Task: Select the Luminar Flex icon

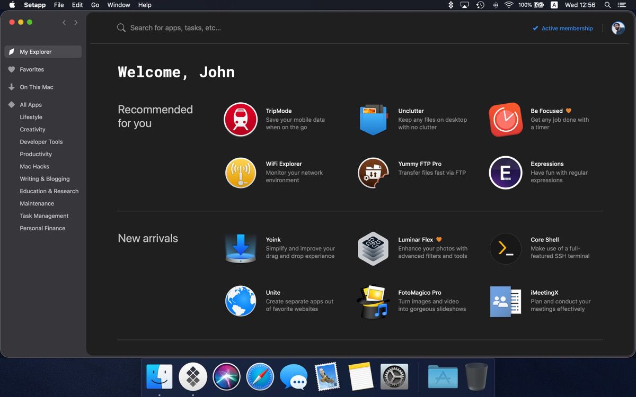Action: point(373,248)
